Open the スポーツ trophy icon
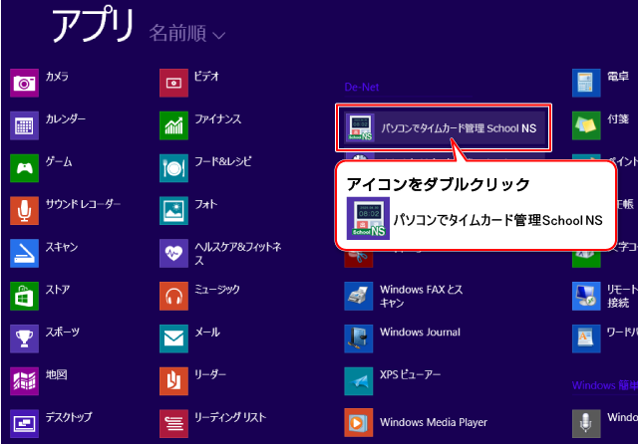 (x=24, y=338)
